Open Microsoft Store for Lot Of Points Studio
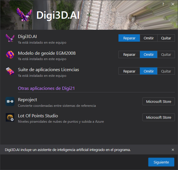 159,117
